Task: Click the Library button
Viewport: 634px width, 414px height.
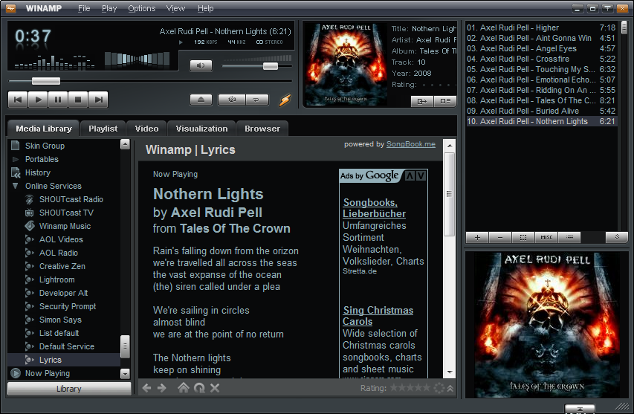Action: point(69,389)
